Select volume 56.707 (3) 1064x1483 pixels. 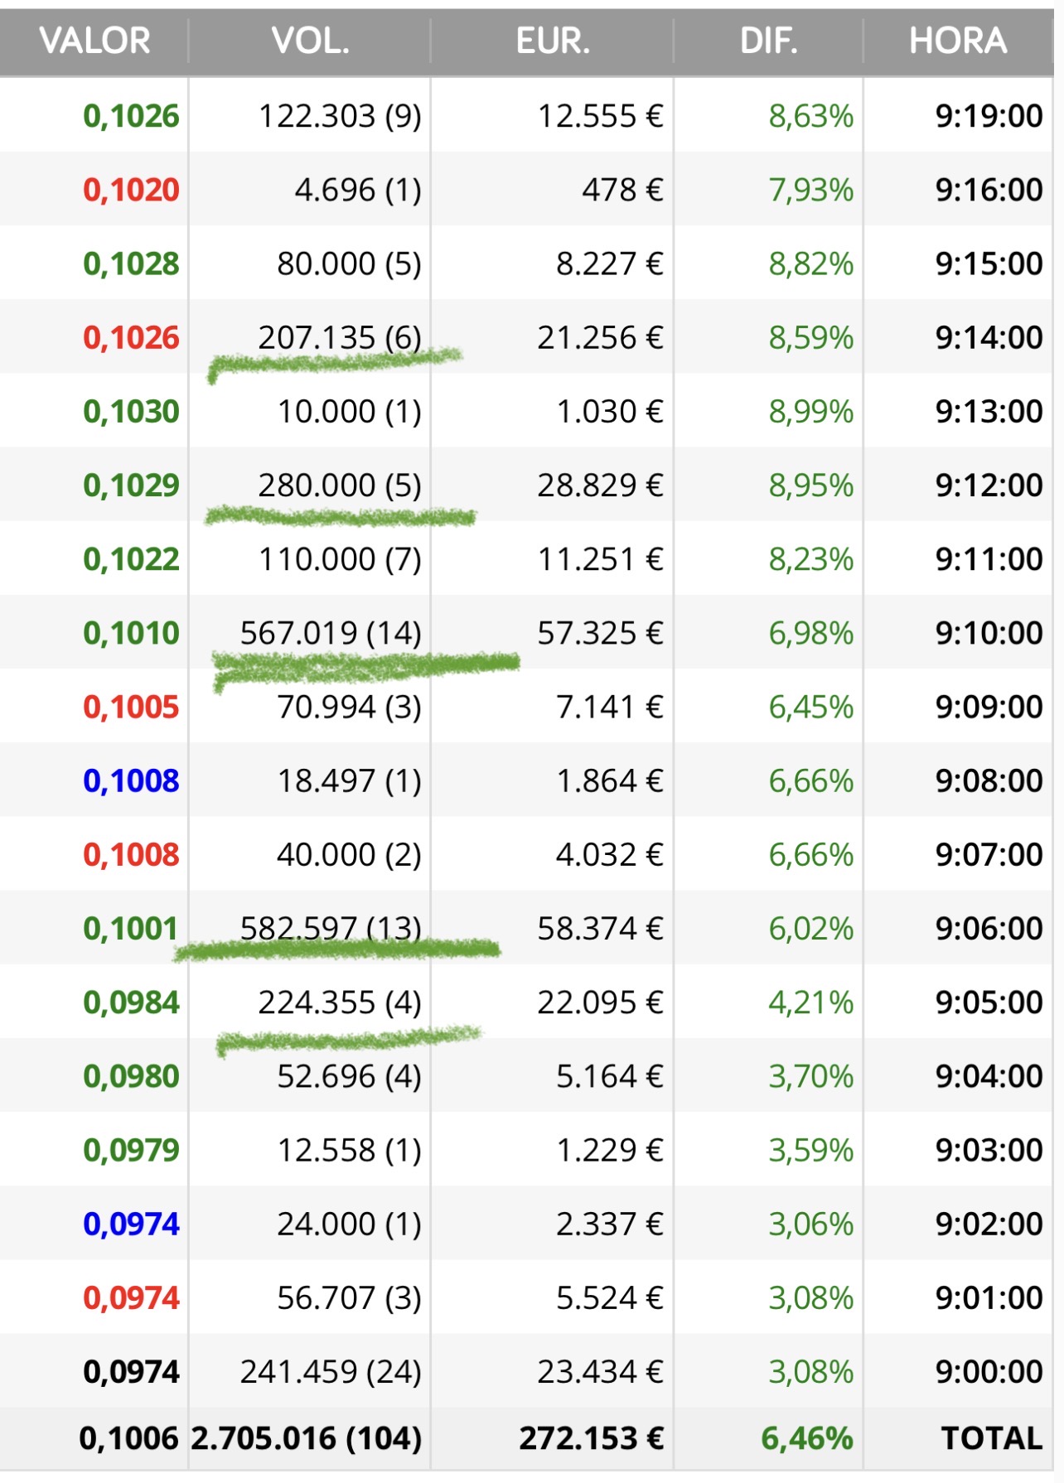349,1297
